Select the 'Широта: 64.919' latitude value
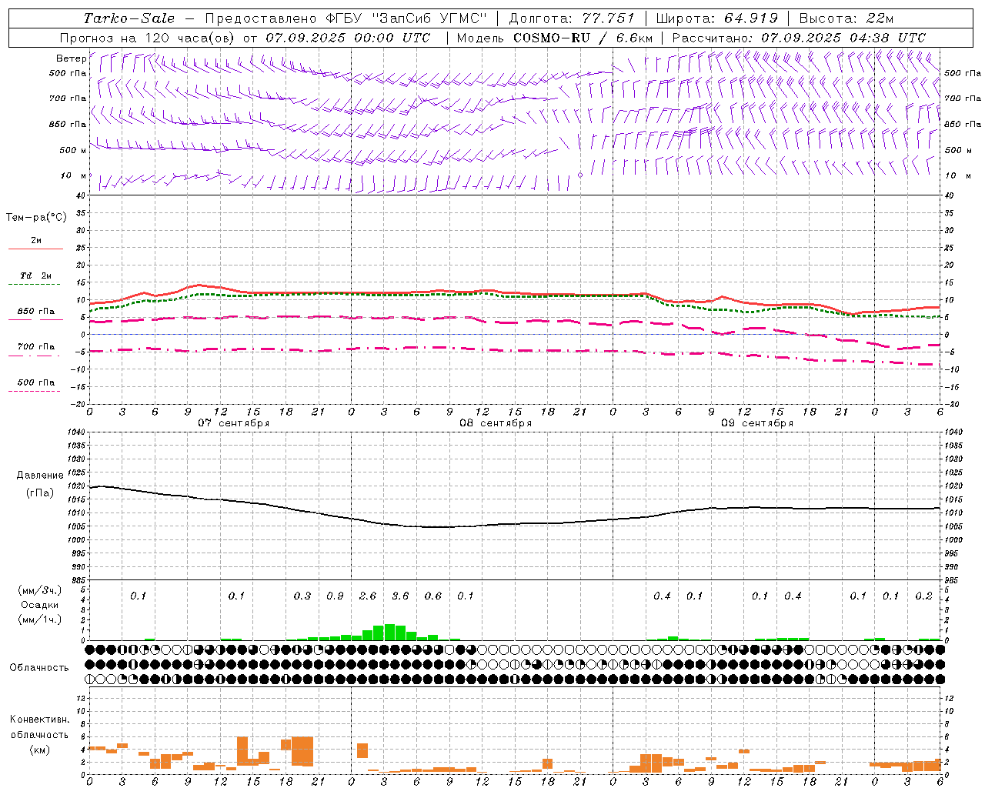 pos(717,18)
